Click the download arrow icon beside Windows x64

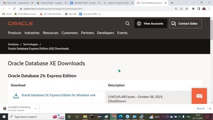click(16, 96)
